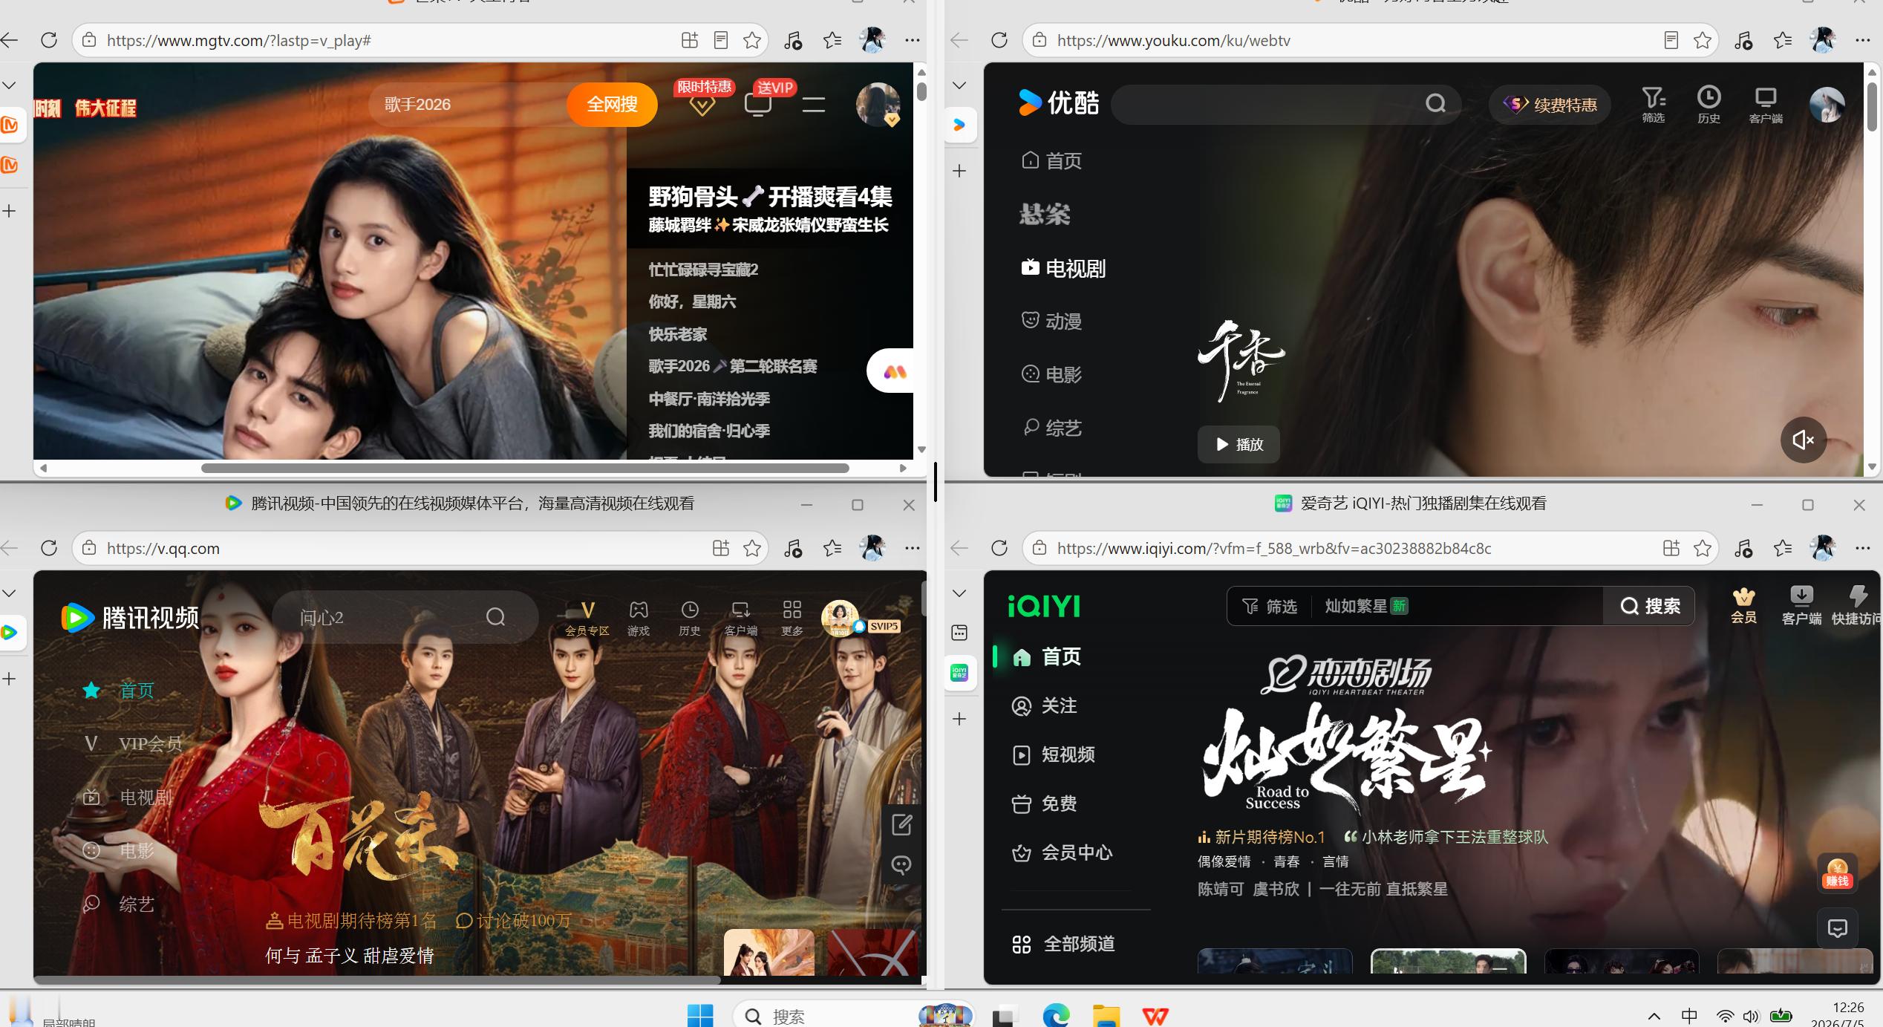Viewport: 1883px width, 1027px height.
Task: Select 你好，星期六 in the MGTV list
Action: (x=692, y=301)
